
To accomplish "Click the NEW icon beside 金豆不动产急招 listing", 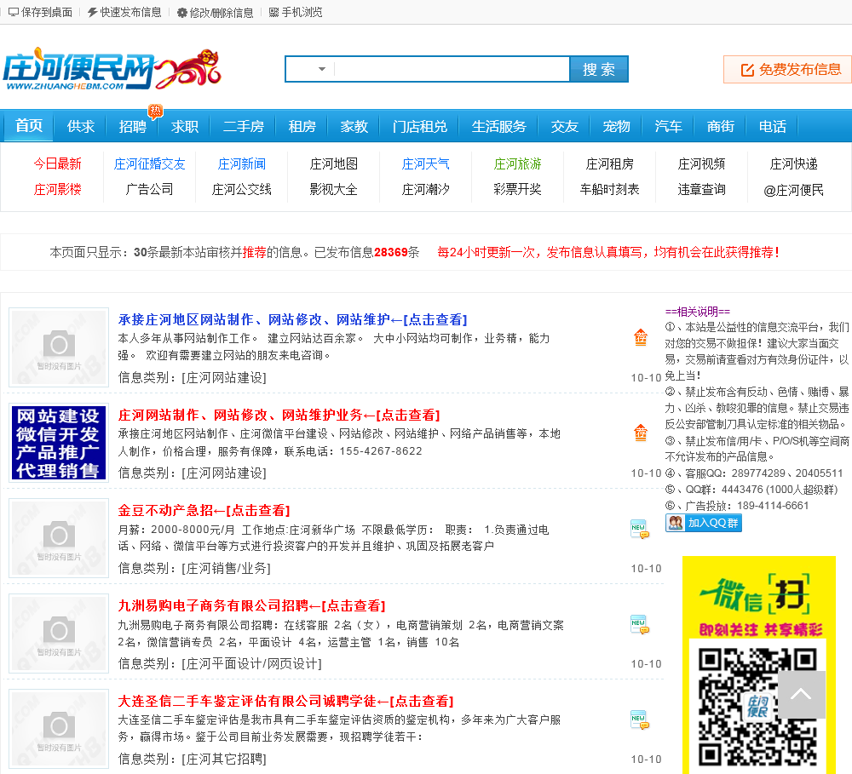I will tap(640, 529).
